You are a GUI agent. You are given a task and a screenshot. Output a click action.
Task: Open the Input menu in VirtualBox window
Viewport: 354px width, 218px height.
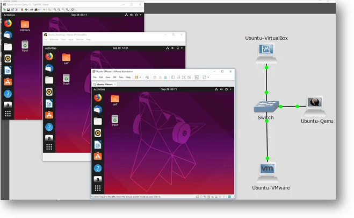(x=71, y=39)
